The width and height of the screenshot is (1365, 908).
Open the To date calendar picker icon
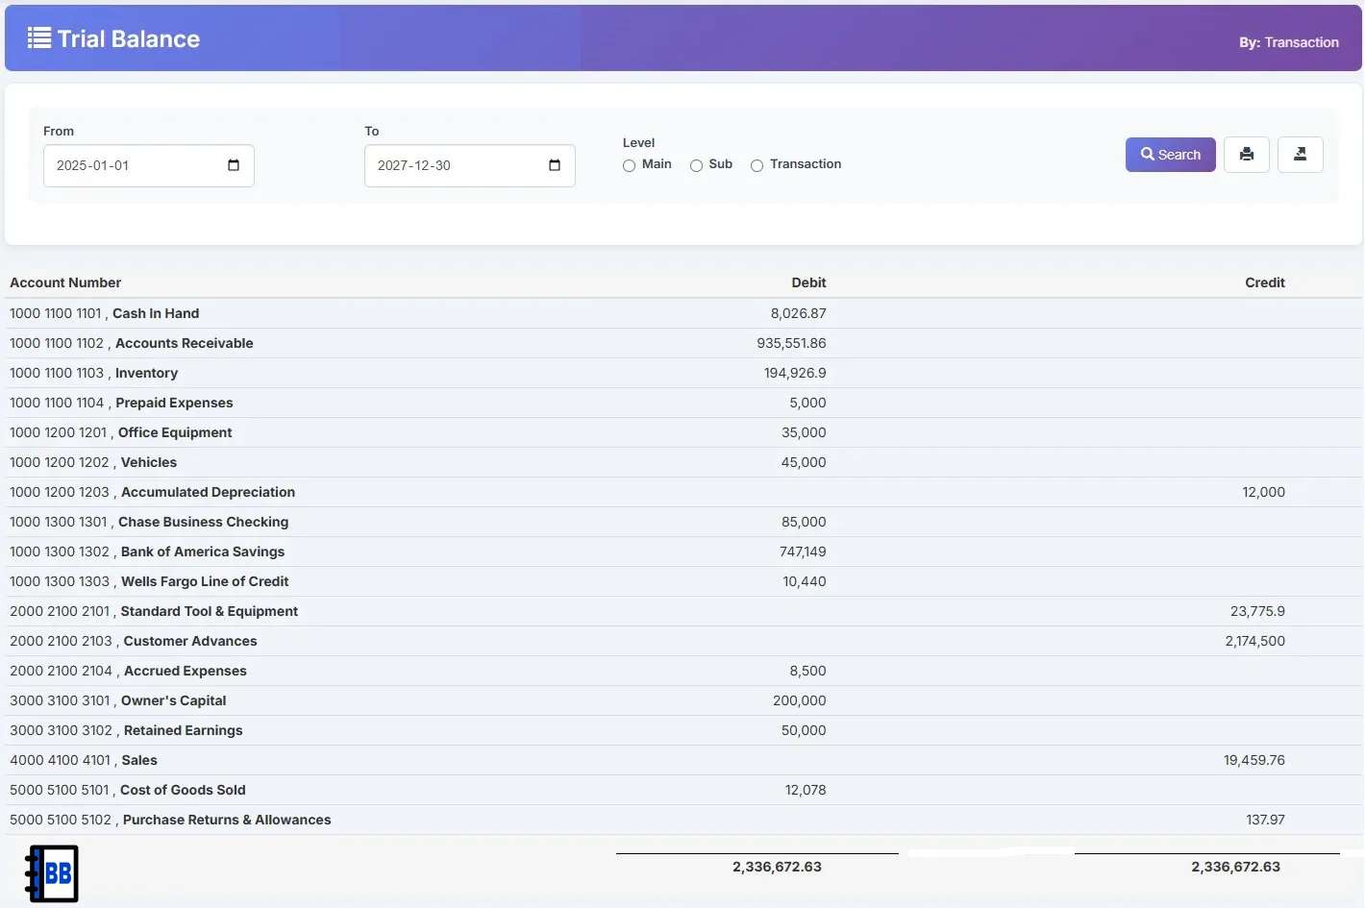point(555,165)
